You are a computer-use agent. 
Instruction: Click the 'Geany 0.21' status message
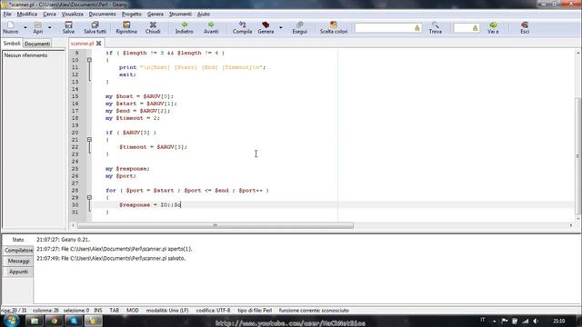pos(63,240)
